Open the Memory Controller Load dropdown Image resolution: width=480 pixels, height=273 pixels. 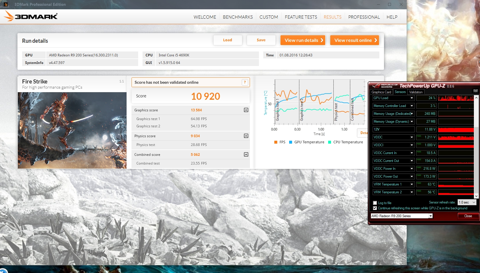[x=412, y=106]
